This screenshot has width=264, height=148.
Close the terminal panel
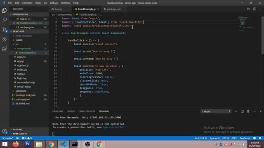(x=261, y=111)
